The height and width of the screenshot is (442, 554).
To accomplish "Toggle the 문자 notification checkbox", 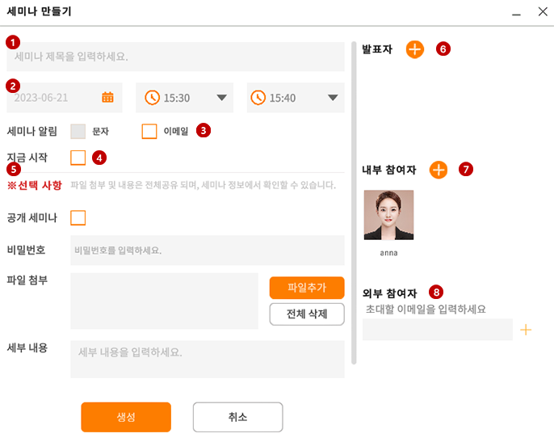I will pos(78,131).
